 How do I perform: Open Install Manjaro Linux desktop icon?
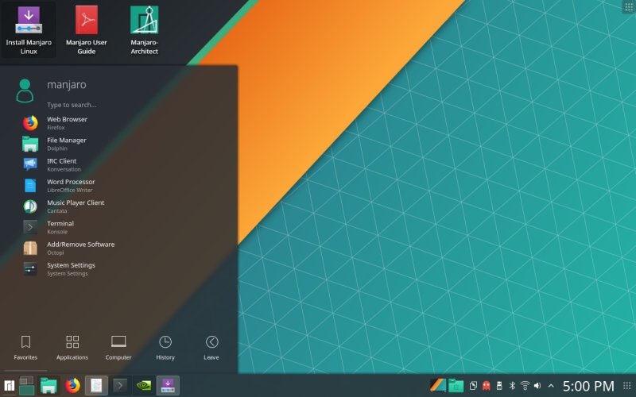tap(29, 30)
